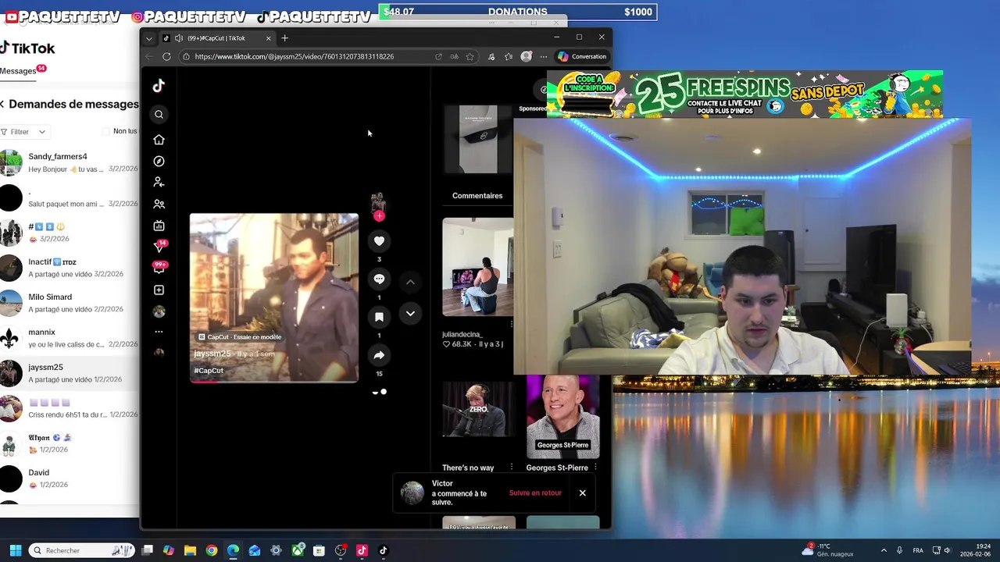Screen dimensions: 1000x562
Task: Open the Following icon in TikTok sidebar
Action: (159, 182)
